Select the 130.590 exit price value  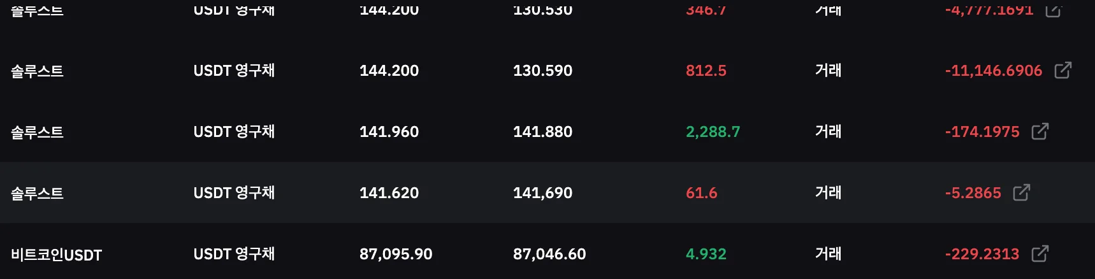[x=542, y=71]
